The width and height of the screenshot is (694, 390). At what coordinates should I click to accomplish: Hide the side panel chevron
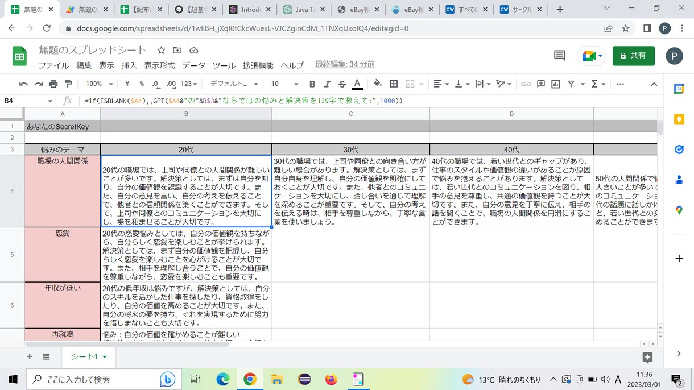click(679, 354)
